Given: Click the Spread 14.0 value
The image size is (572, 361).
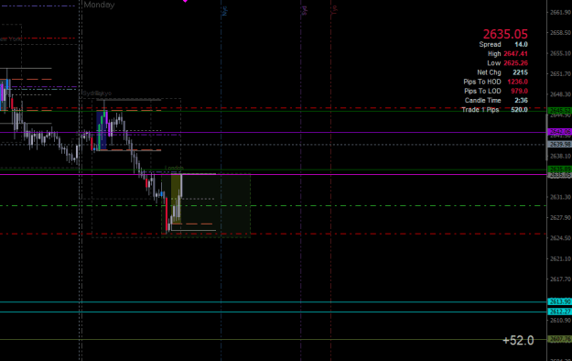Looking at the screenshot, I should tap(521, 44).
